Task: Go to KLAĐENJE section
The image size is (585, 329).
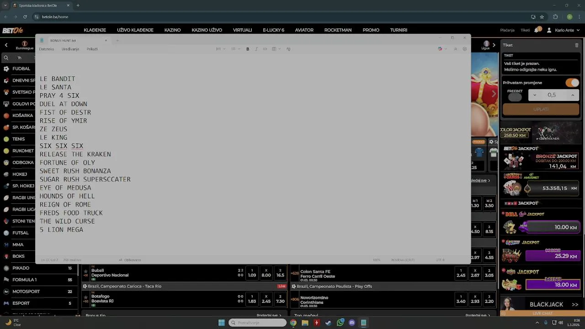Action: 95,30
